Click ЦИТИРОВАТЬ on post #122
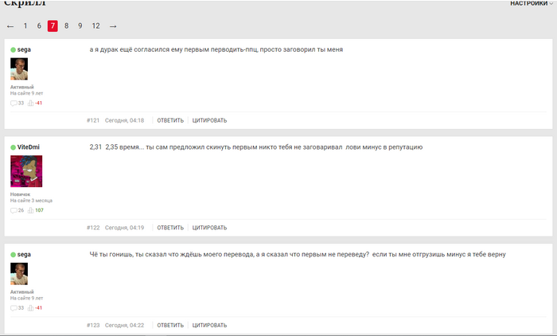557x336 pixels. coord(209,228)
